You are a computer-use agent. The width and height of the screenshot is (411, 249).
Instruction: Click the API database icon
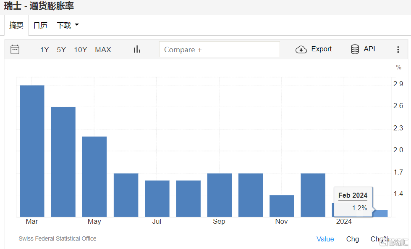[x=355, y=50]
